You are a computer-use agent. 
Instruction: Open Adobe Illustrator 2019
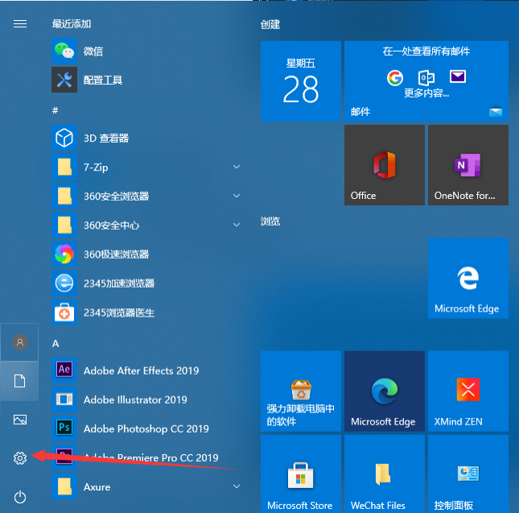click(x=135, y=399)
